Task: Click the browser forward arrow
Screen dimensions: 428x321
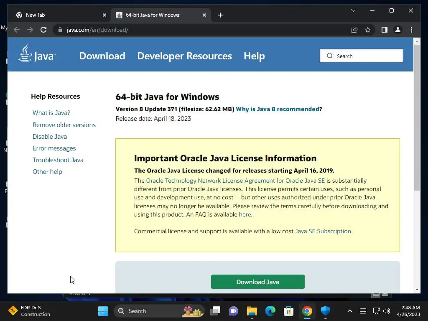Action: click(30, 30)
